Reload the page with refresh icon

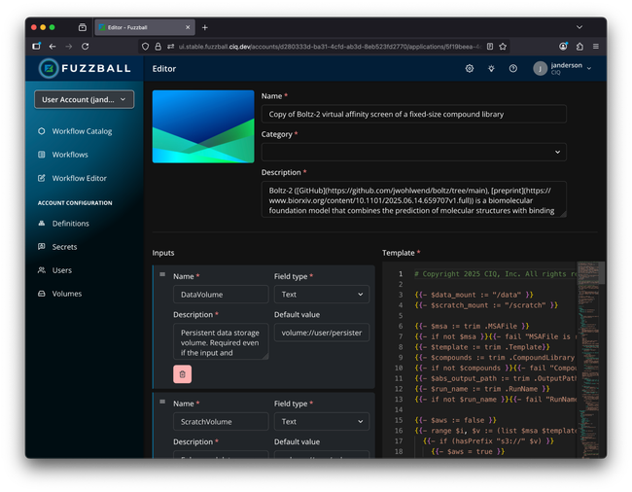pos(85,47)
